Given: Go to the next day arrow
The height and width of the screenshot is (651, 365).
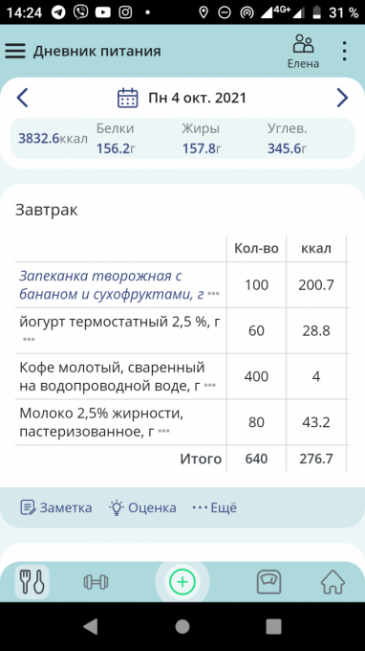Looking at the screenshot, I should pos(342,98).
